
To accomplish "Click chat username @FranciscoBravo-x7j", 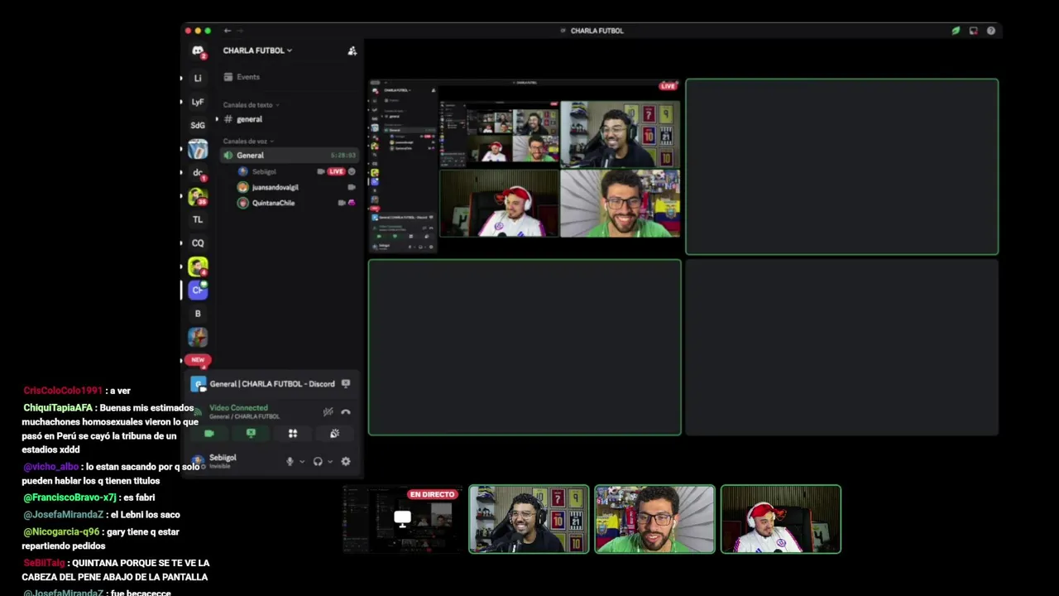I will 69,497.
